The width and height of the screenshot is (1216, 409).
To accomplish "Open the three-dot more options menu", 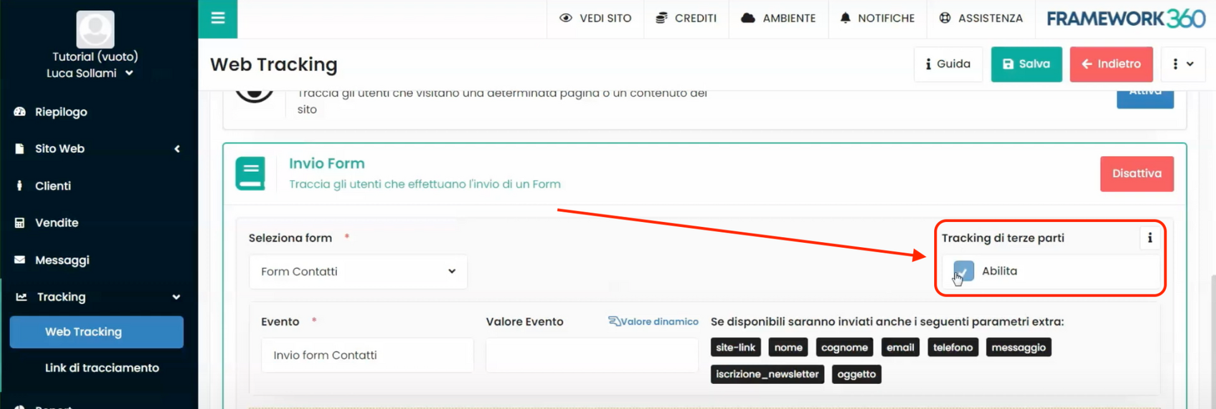I will pos(1182,64).
